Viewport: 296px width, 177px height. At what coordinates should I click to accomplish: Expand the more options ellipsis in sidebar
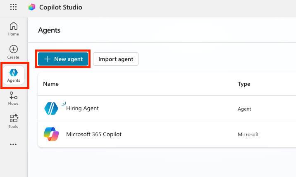click(13, 144)
